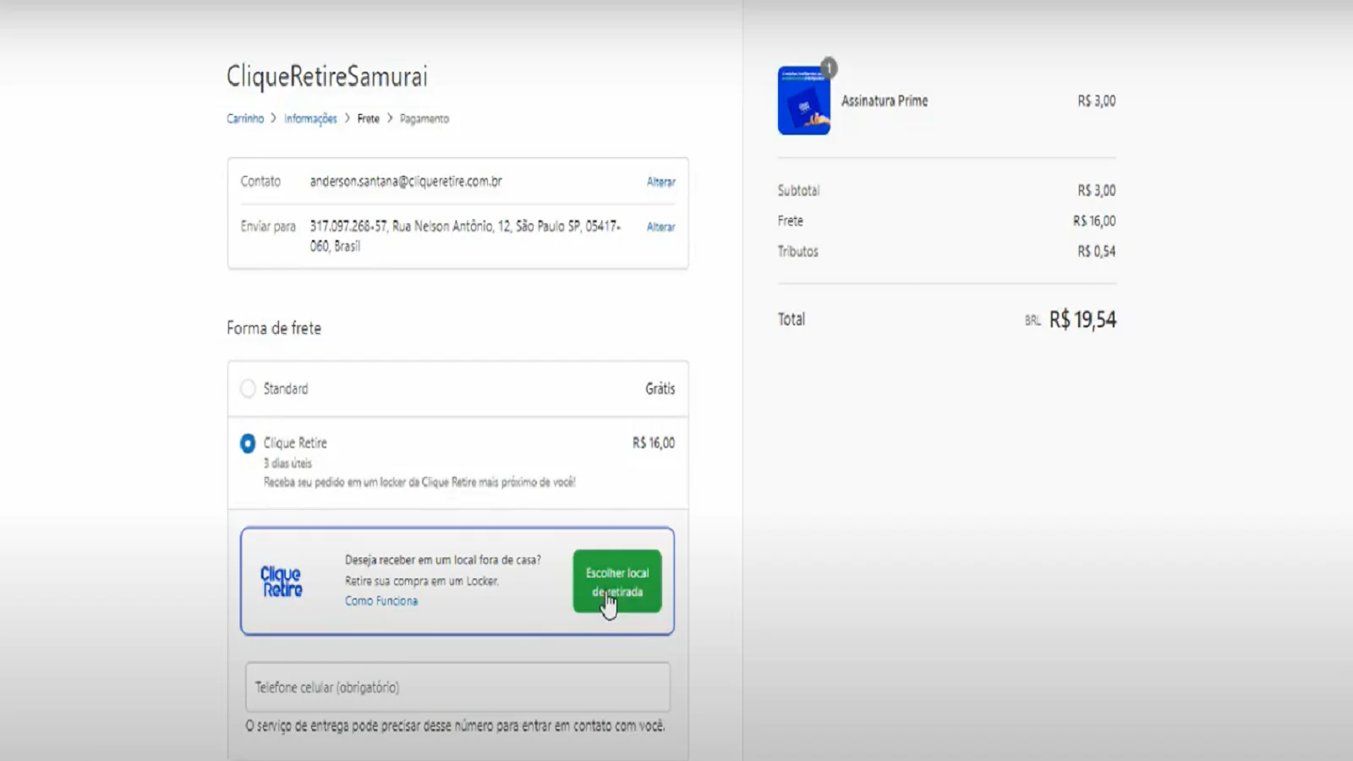Click the CliqueRetireSamurai store title
This screenshot has width=1353, height=761.
(327, 76)
